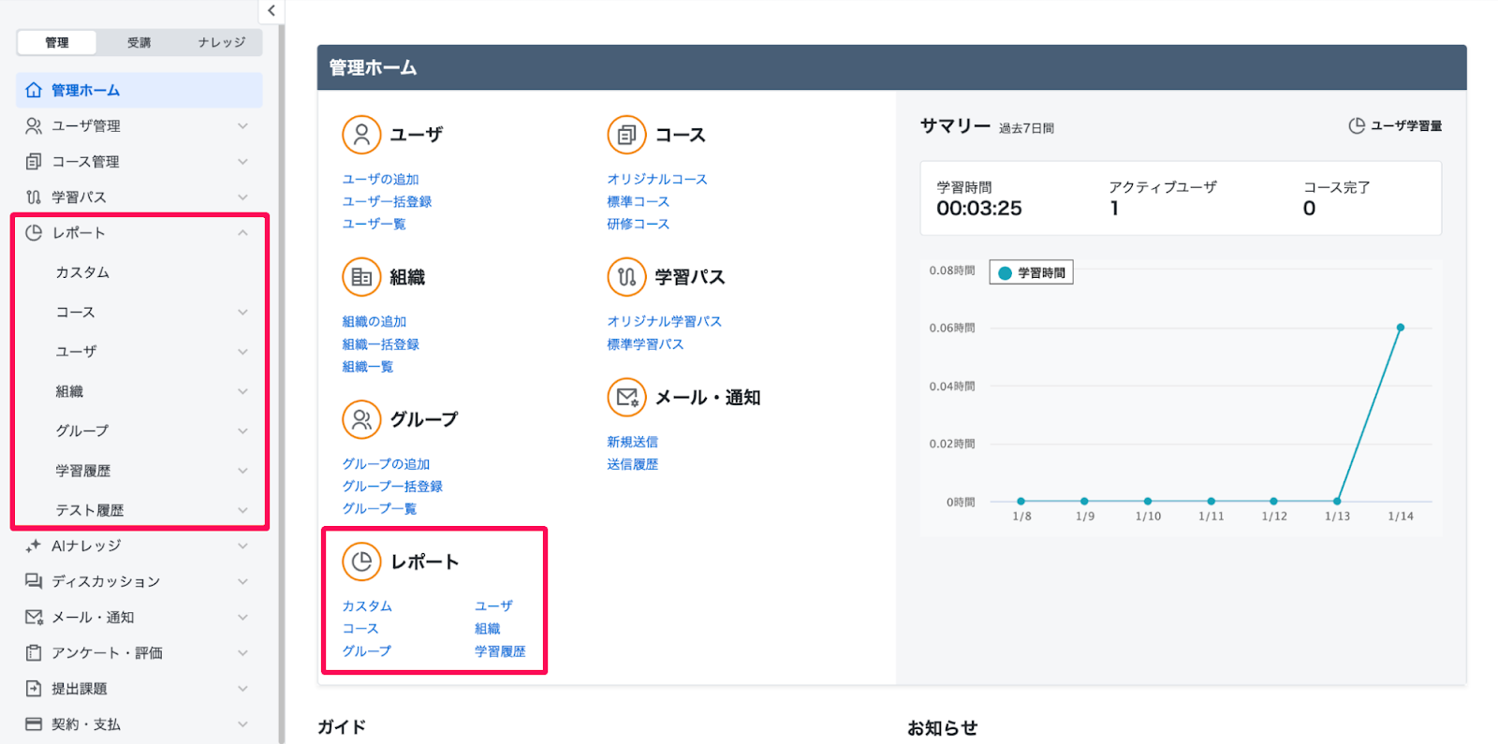Open 管理ホーム in the sidebar

(x=140, y=90)
